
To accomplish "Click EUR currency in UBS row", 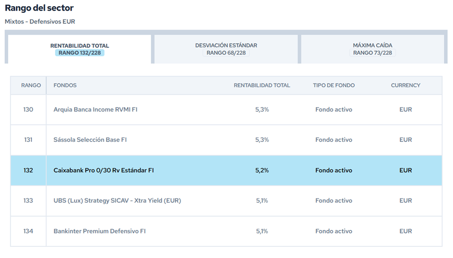I will (x=405, y=200).
